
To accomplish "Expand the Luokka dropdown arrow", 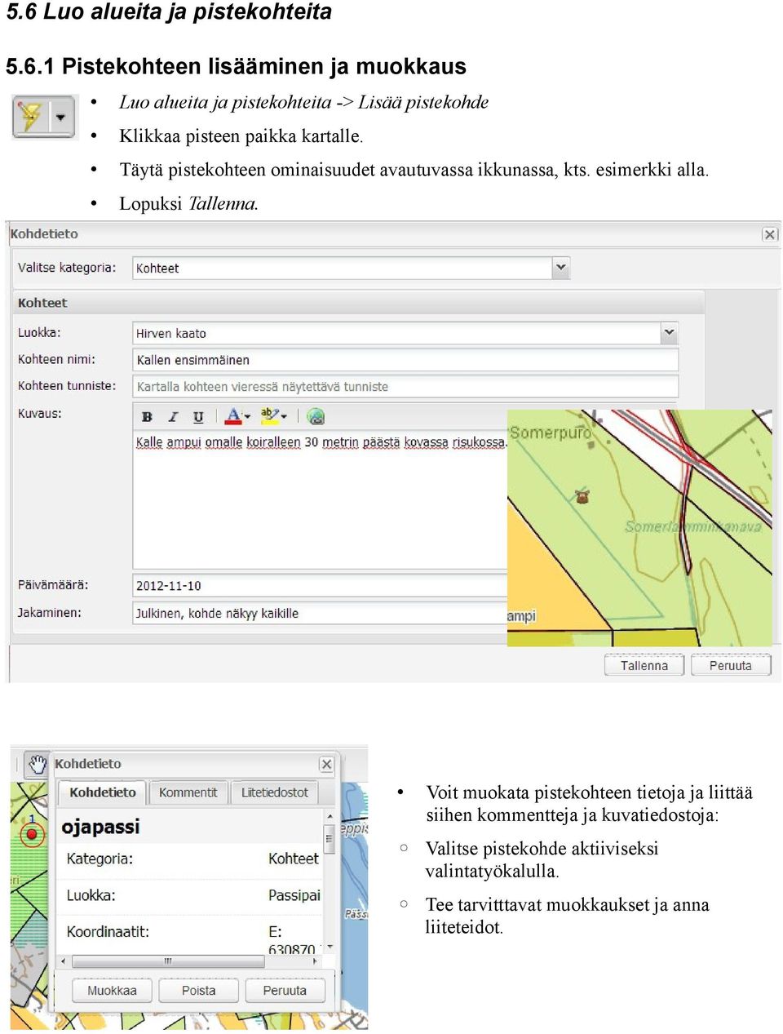I will [669, 333].
